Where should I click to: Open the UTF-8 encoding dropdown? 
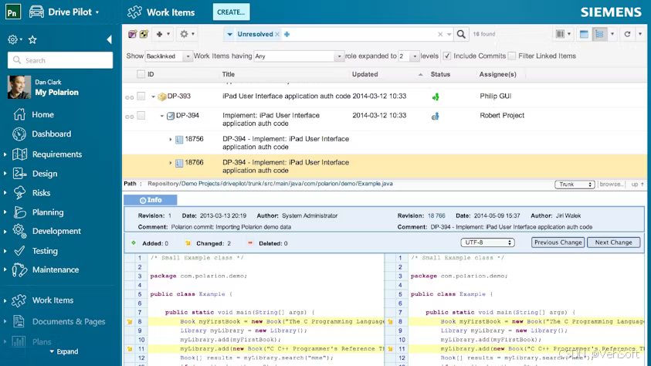tap(487, 242)
